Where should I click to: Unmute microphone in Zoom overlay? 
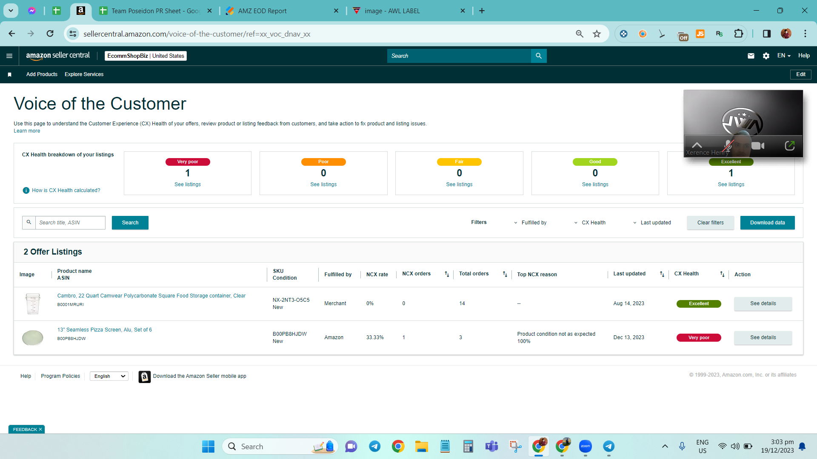(x=728, y=146)
